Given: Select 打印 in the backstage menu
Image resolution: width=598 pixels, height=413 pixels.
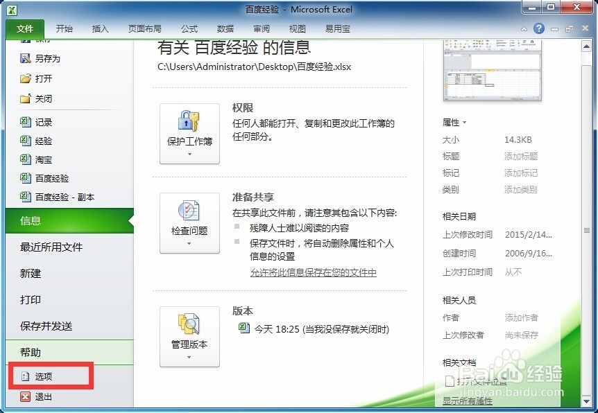Looking at the screenshot, I should pos(69,299).
